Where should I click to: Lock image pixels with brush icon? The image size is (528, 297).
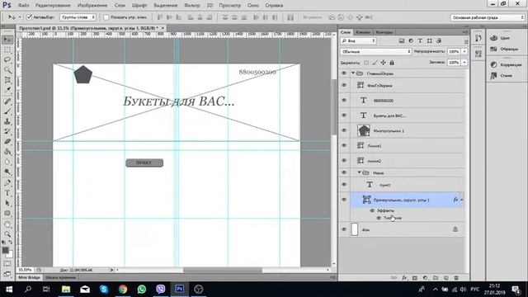375,63
